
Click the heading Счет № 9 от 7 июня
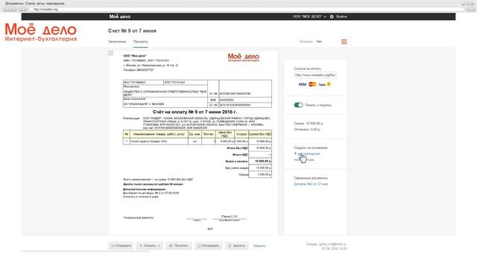pyautogui.click(x=132, y=31)
